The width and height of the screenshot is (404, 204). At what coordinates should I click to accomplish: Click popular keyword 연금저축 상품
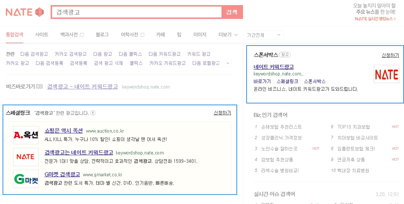click(x=351, y=160)
